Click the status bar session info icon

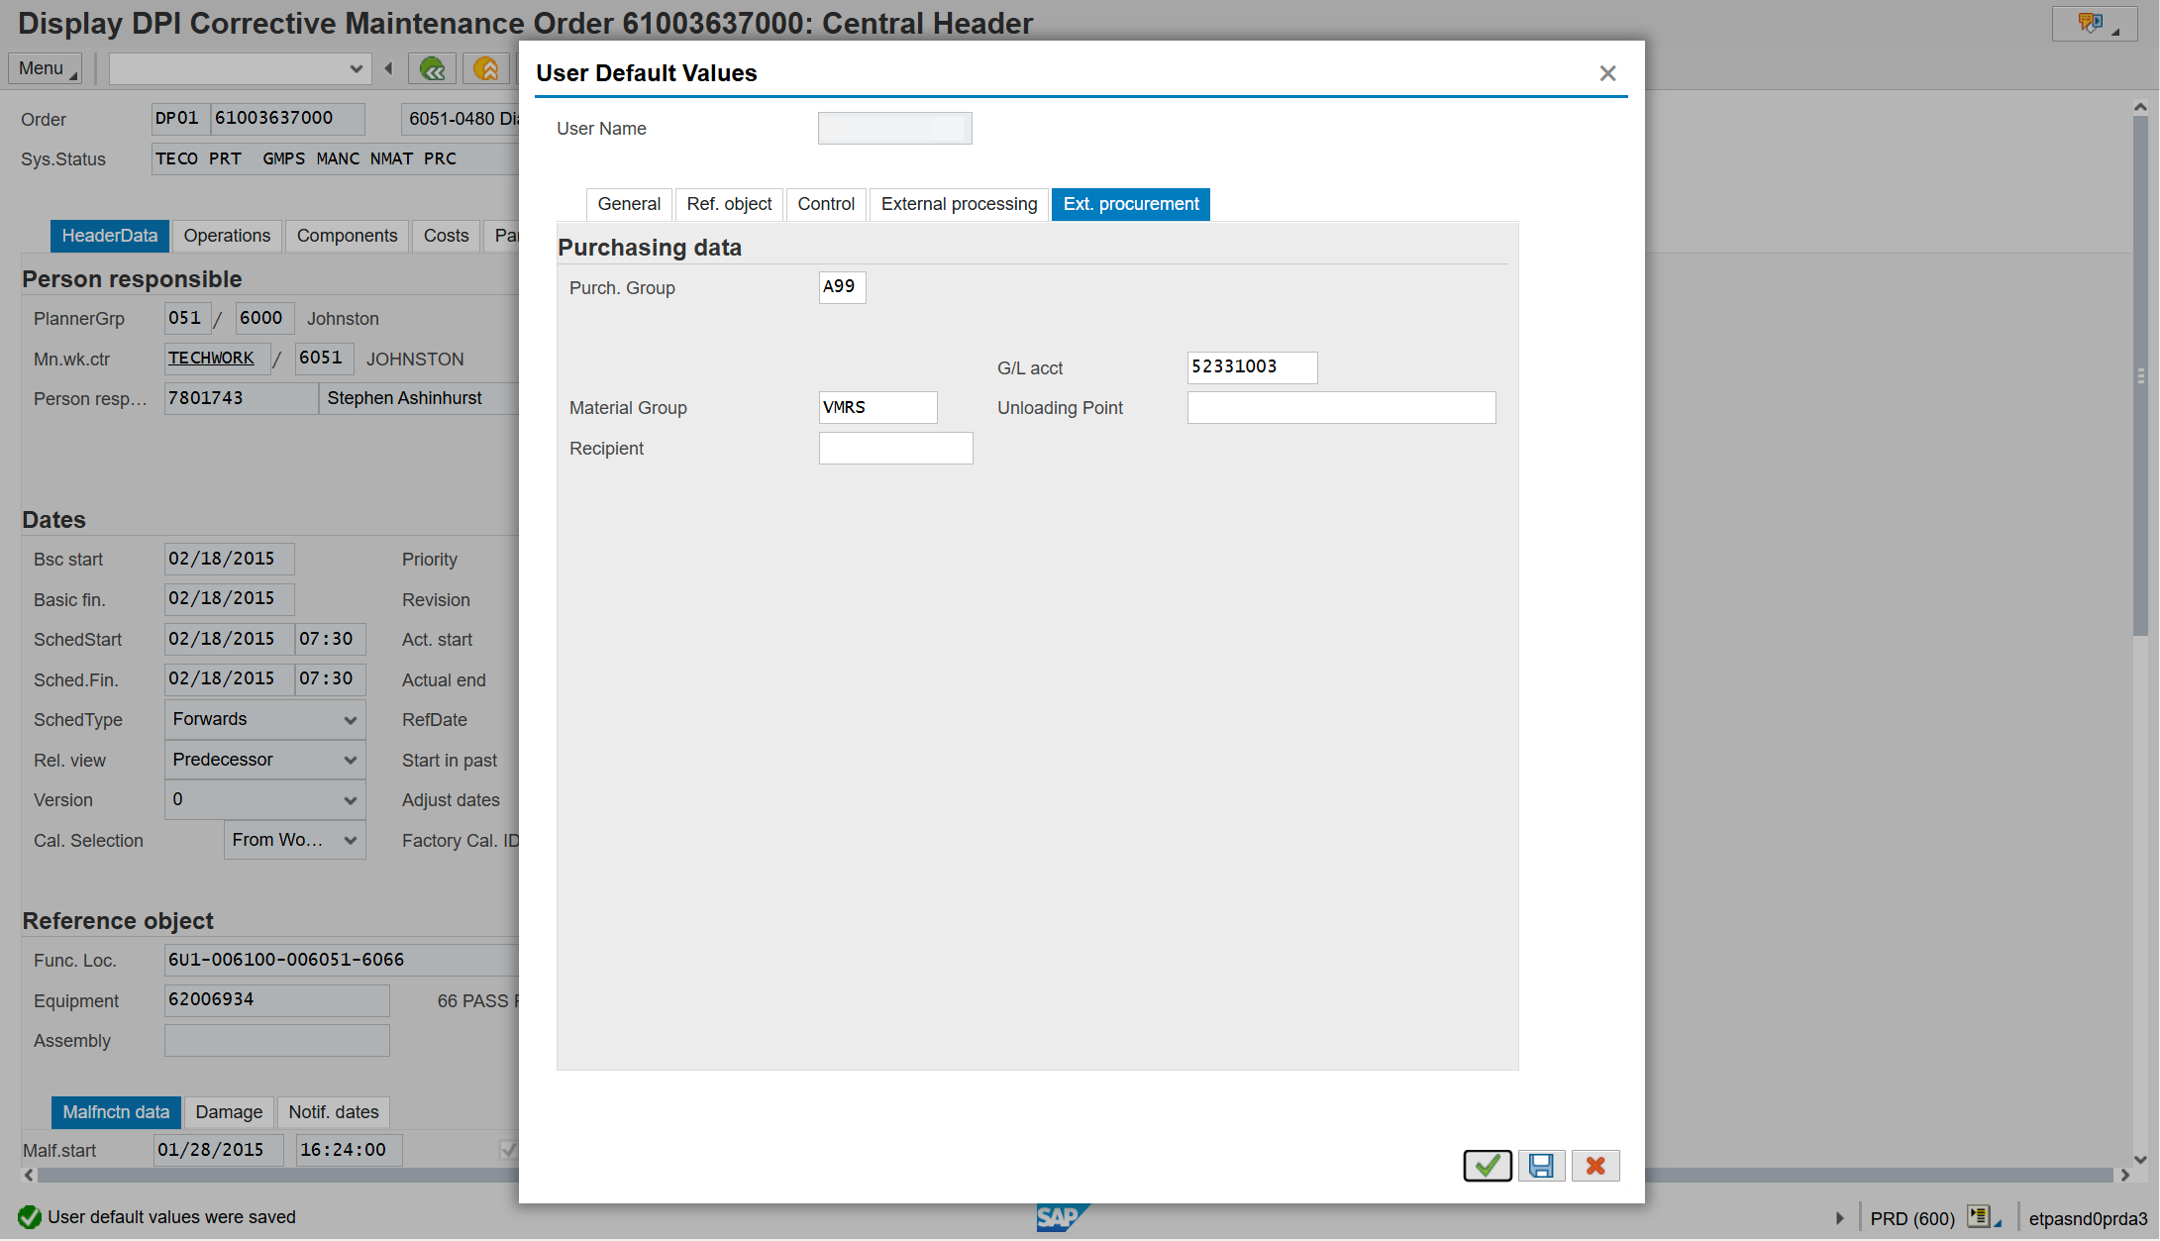click(x=1984, y=1217)
